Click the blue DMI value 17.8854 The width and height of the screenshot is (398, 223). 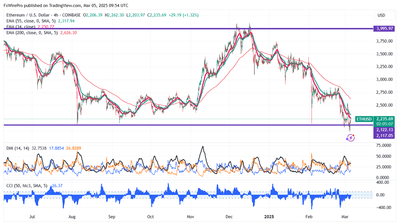(56, 148)
